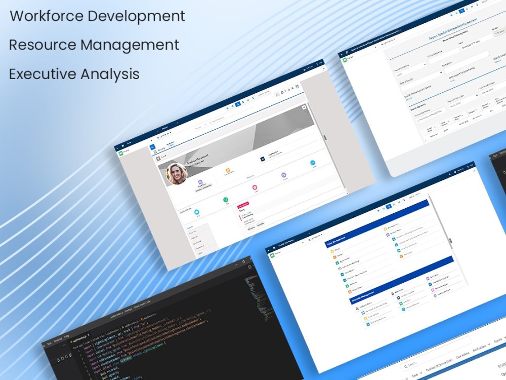Click the split editor icon in VS Code

(249, 267)
